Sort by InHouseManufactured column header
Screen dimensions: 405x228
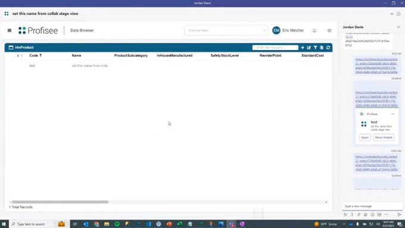(x=175, y=55)
